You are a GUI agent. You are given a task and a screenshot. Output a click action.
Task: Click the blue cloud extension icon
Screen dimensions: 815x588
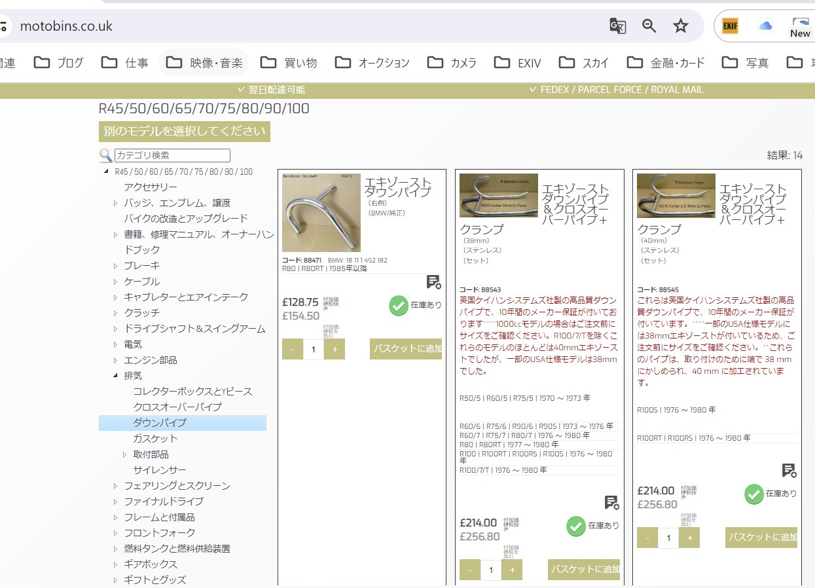click(x=765, y=26)
